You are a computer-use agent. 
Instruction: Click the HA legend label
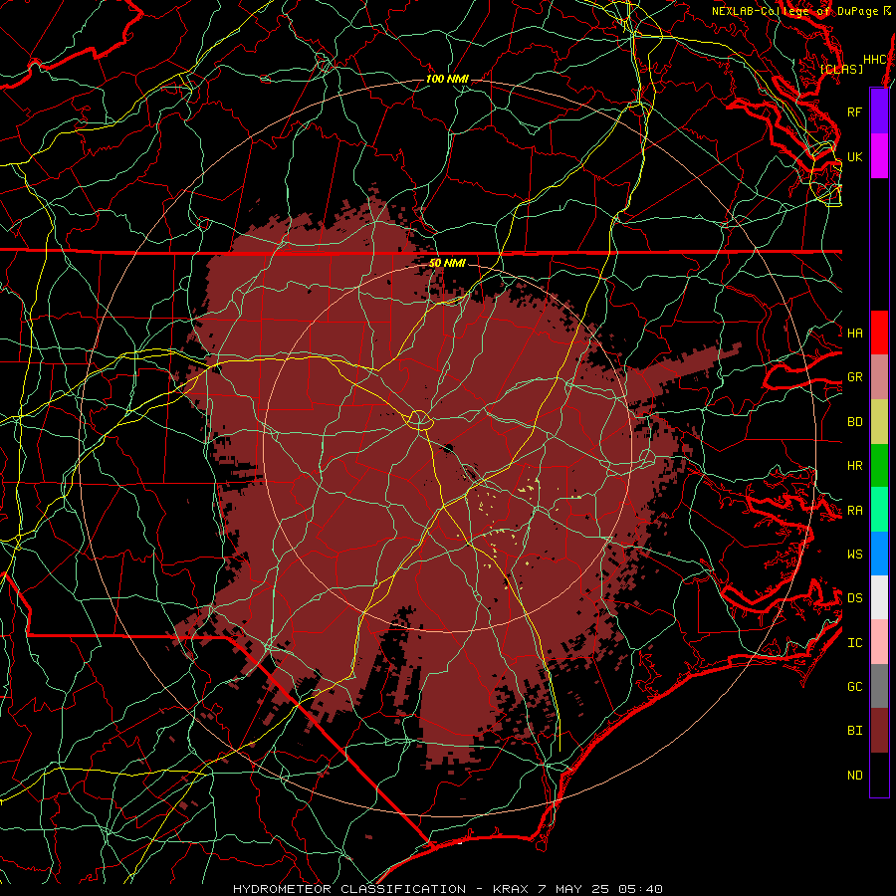click(x=855, y=333)
